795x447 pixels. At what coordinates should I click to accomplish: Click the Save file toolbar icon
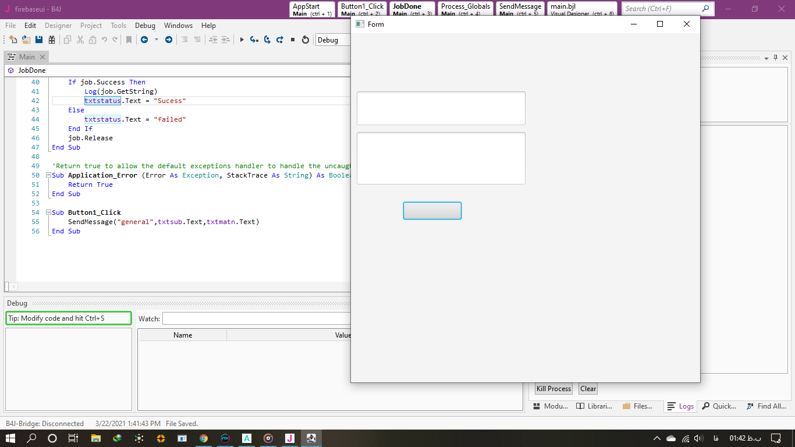(39, 40)
